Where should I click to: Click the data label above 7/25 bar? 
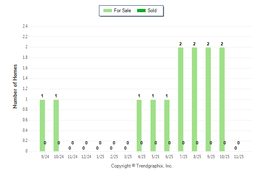pos(180,44)
